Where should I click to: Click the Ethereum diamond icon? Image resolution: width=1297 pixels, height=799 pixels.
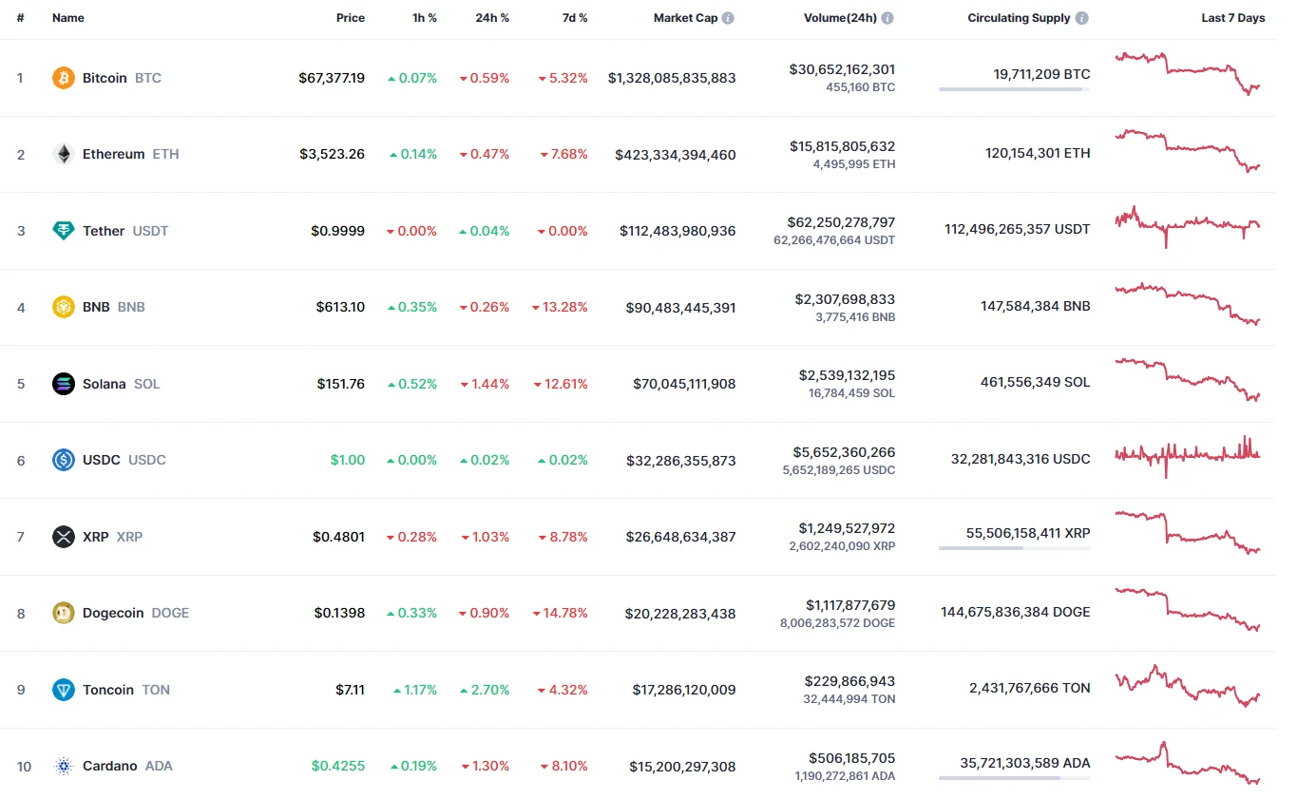(64, 154)
